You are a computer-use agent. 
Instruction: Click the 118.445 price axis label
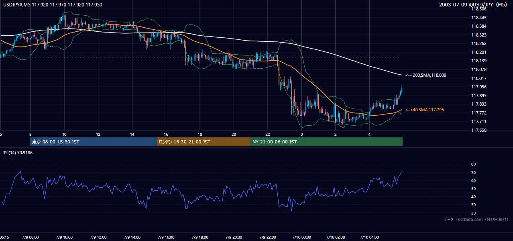[x=479, y=18]
